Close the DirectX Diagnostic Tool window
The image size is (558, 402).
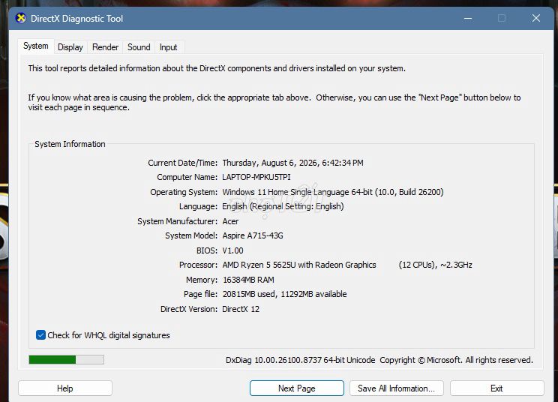pos(536,18)
